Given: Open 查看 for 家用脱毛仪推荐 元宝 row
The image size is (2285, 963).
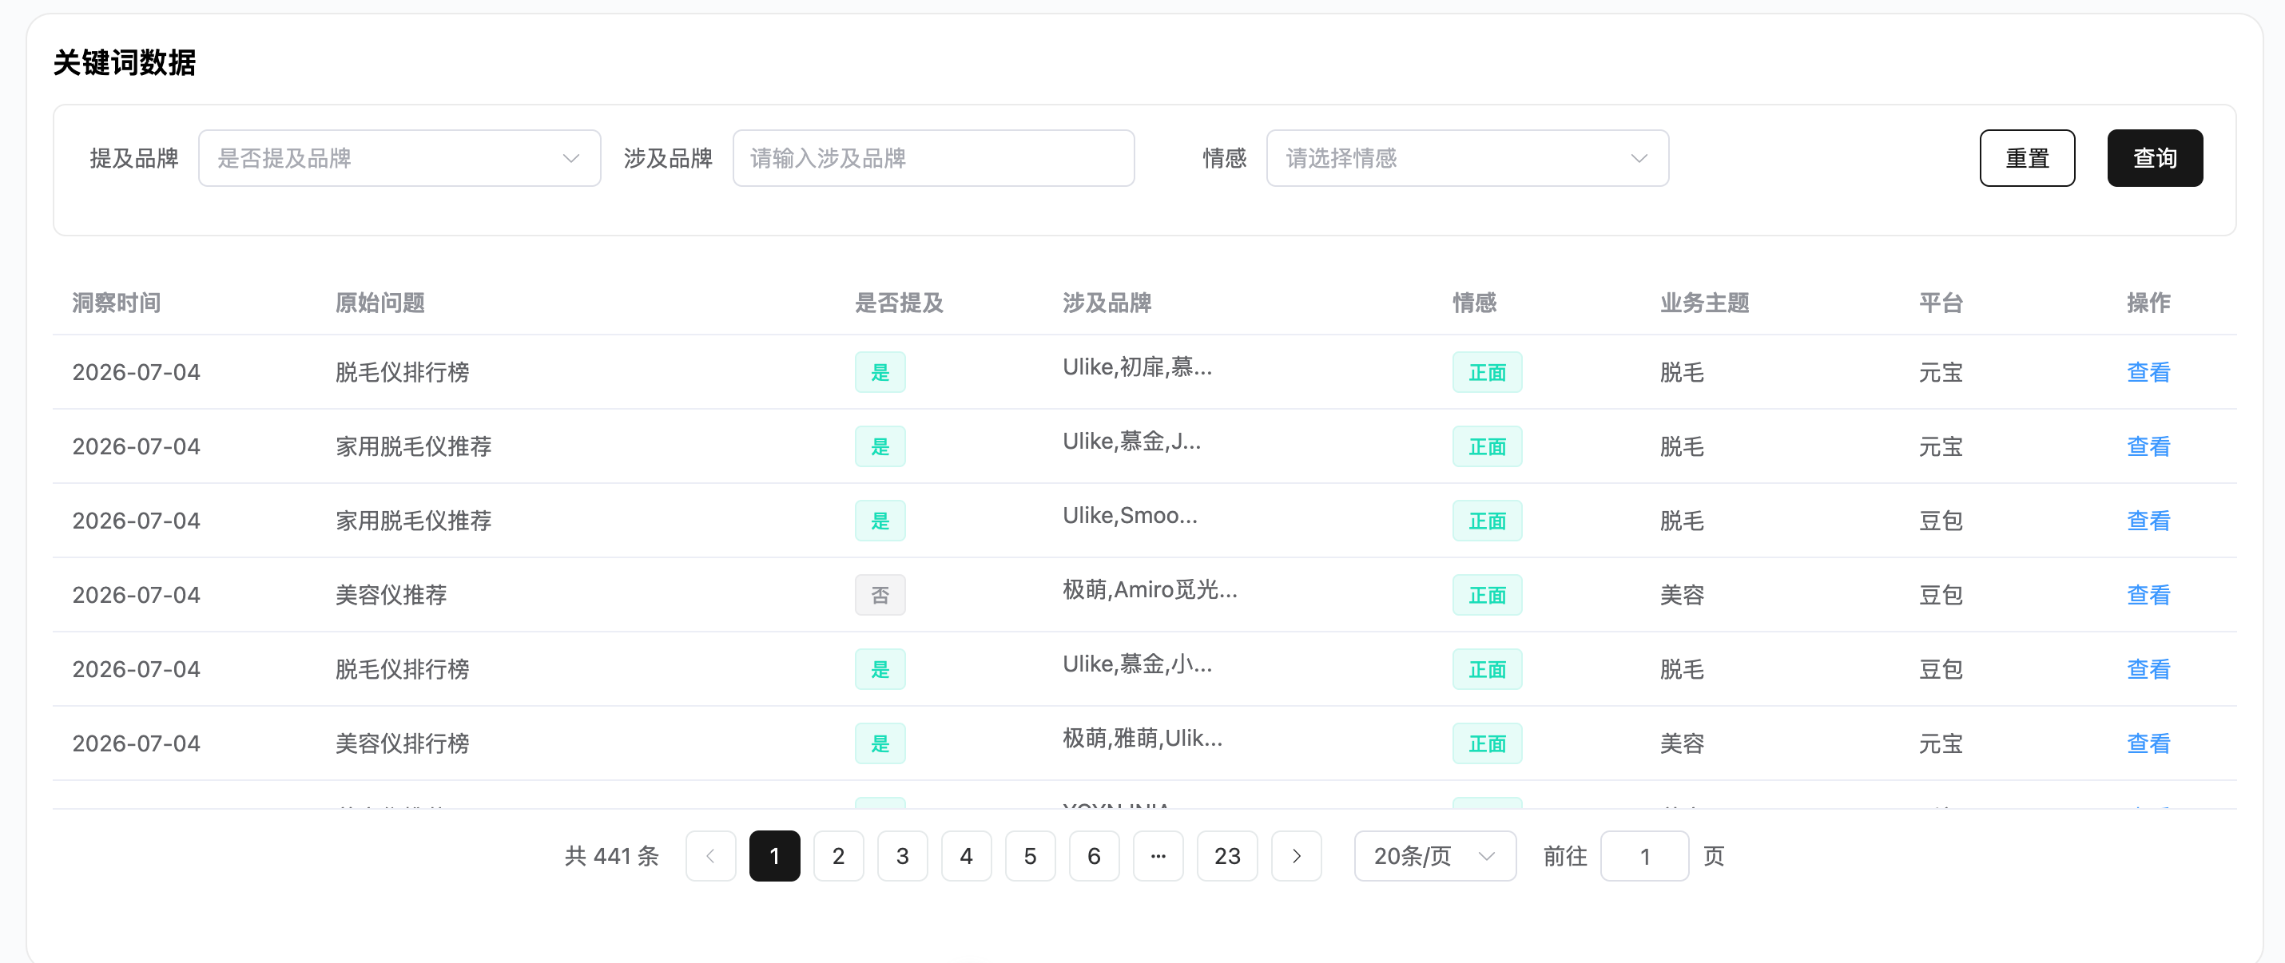Looking at the screenshot, I should 2148,447.
